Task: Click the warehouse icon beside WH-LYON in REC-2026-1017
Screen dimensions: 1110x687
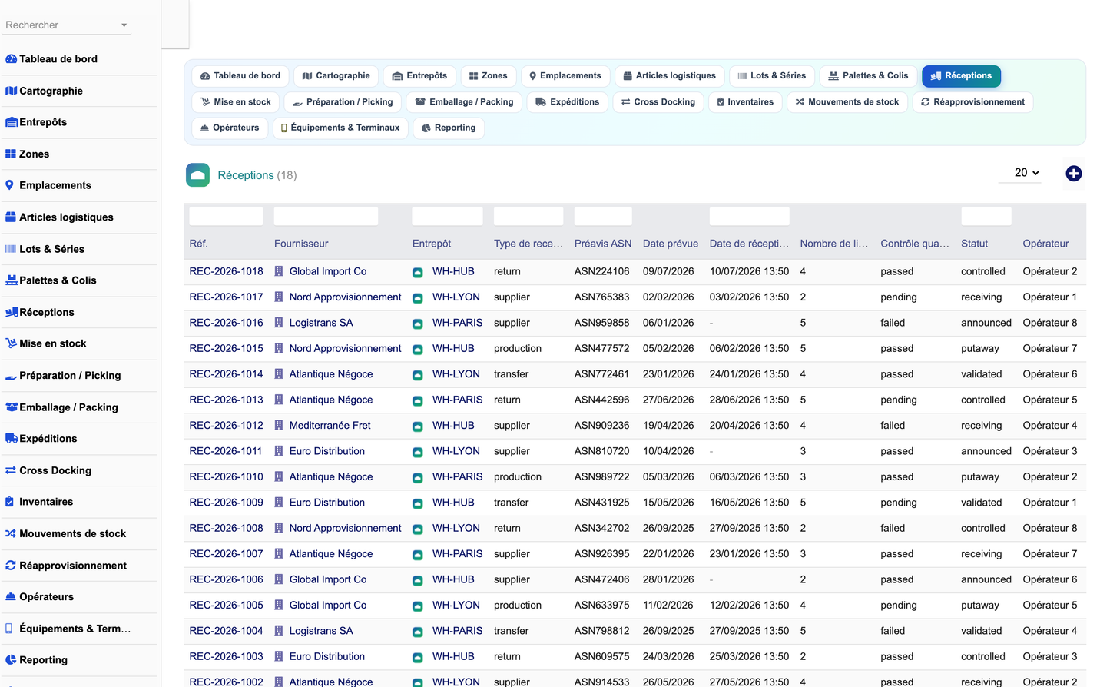Action: pos(418,298)
